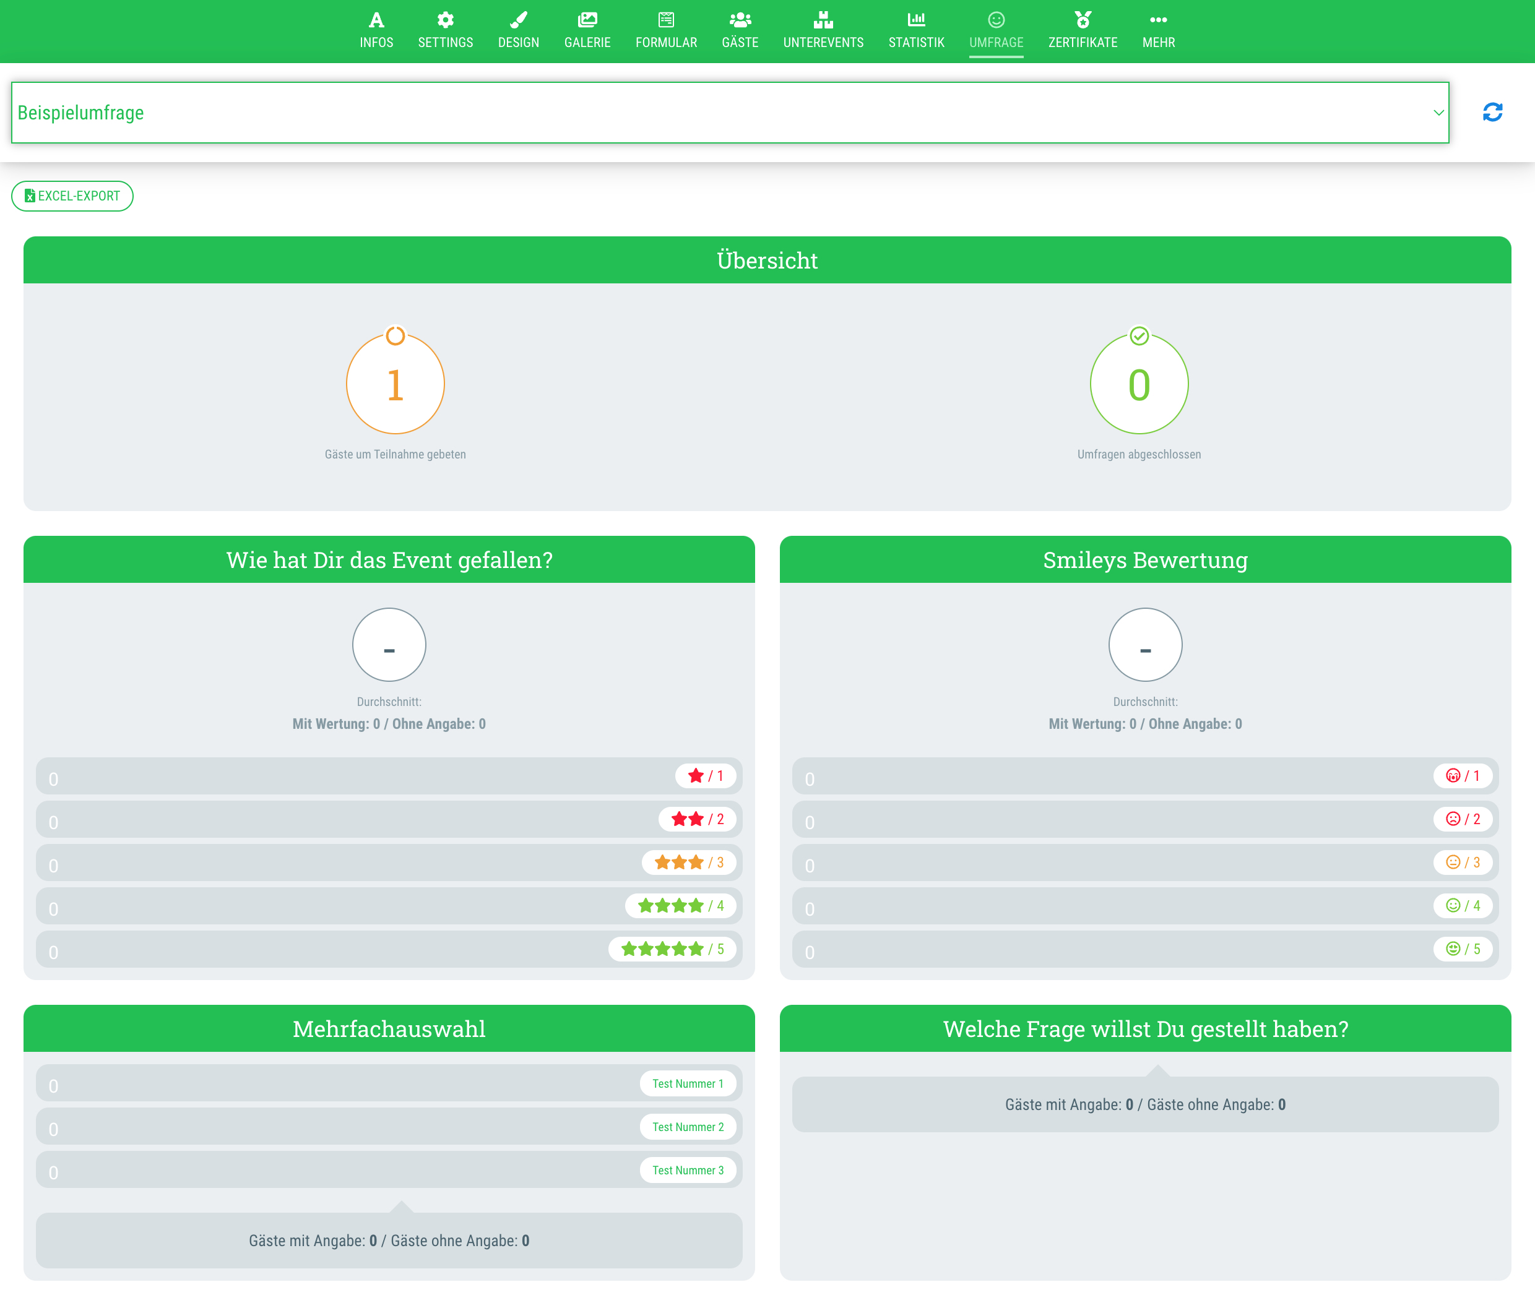Click the Test Nummer 2 result bar

[389, 1127]
